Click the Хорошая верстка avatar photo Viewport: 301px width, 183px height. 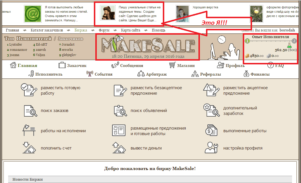pyautogui.click(x=183, y=14)
